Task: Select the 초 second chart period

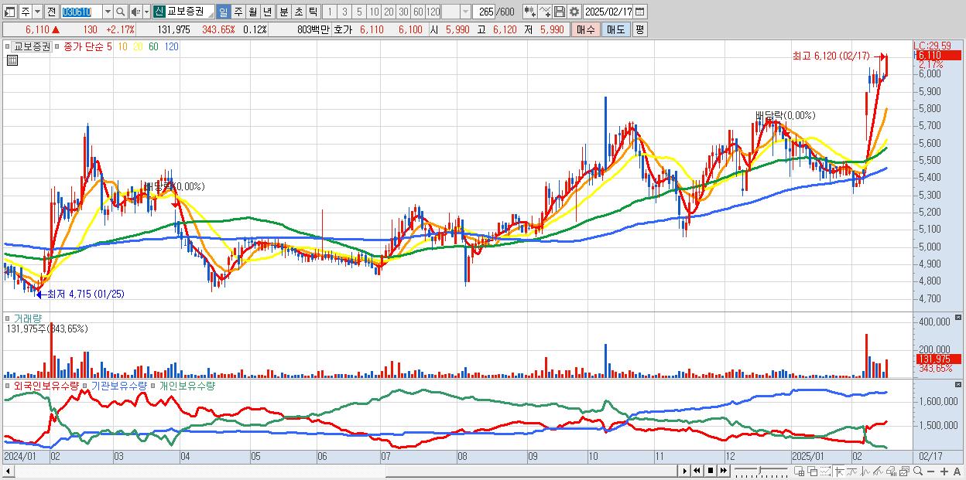Action: pyautogui.click(x=297, y=12)
